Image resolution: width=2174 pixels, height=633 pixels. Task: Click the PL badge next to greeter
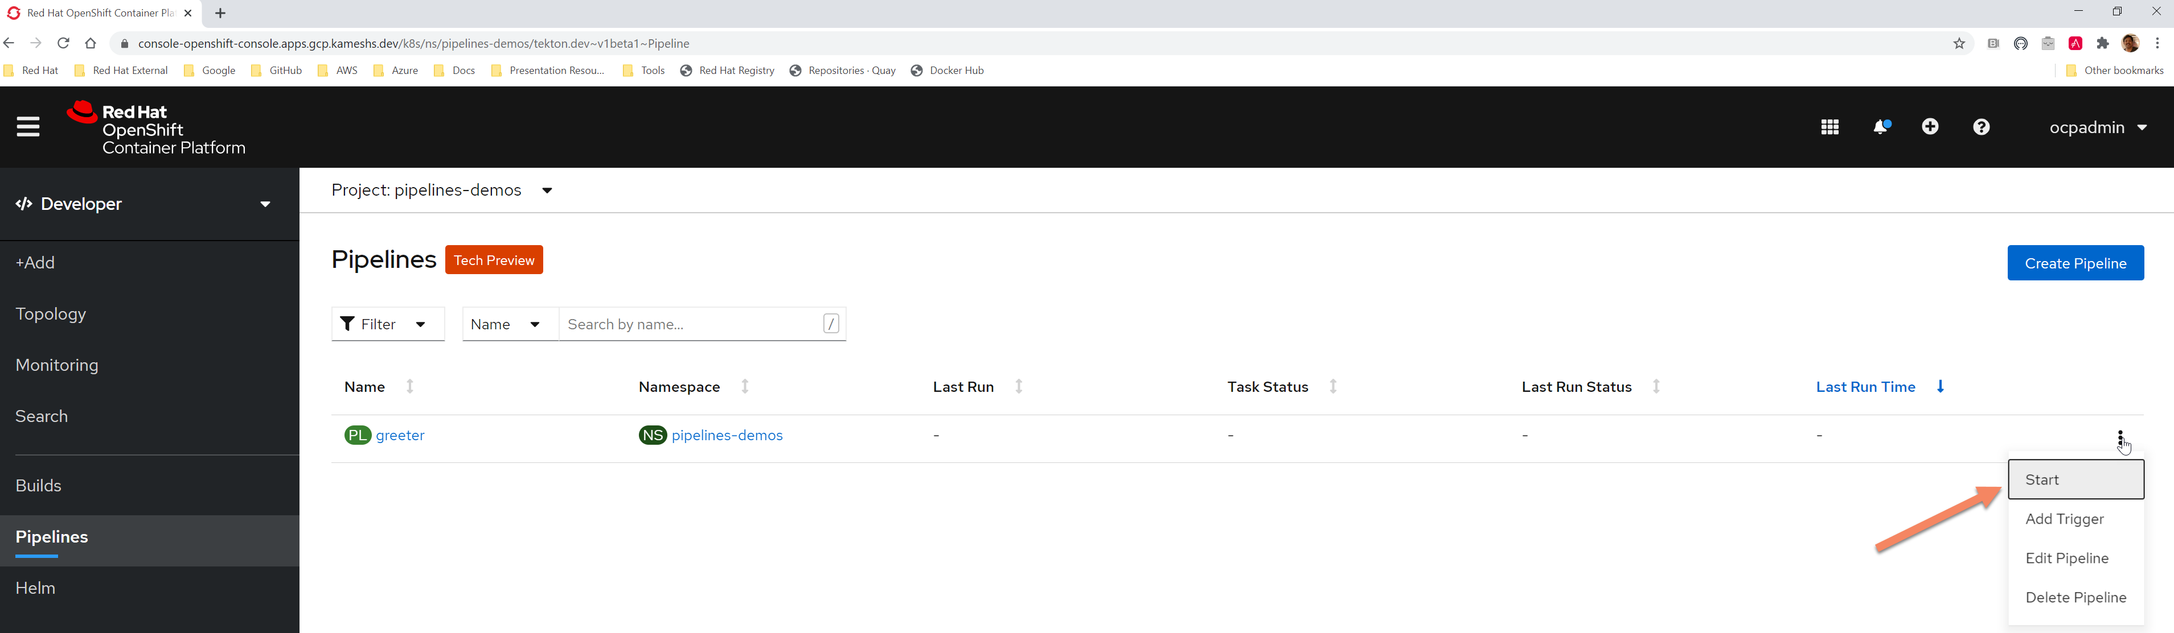[358, 435]
